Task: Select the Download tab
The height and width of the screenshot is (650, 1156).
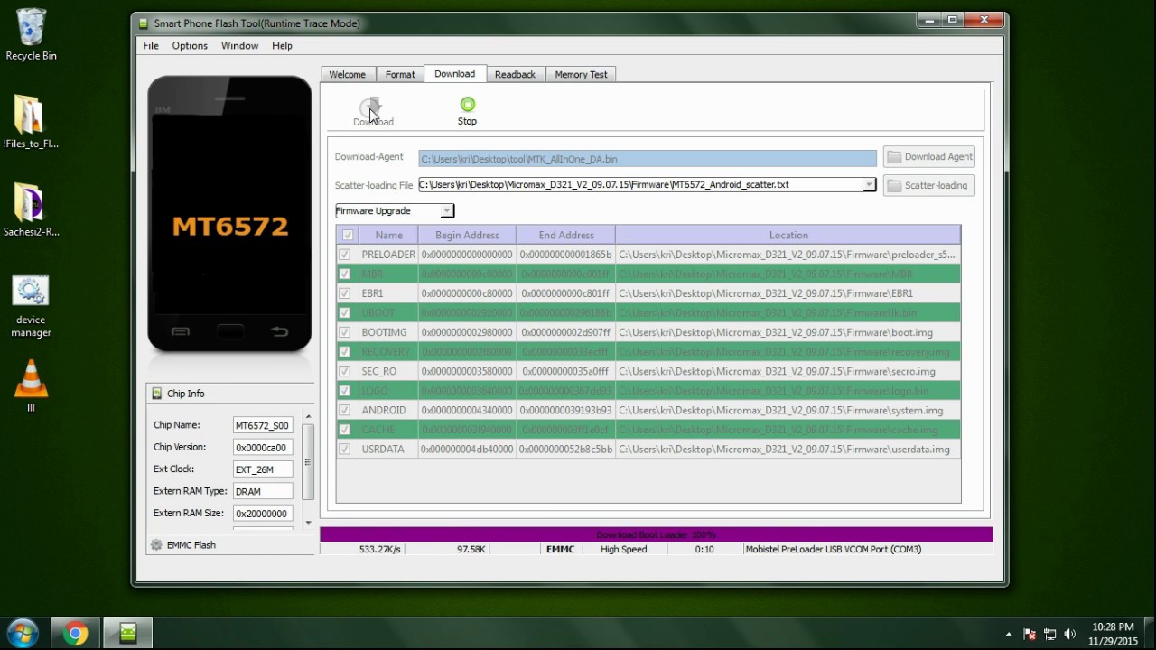Action: pyautogui.click(x=454, y=74)
